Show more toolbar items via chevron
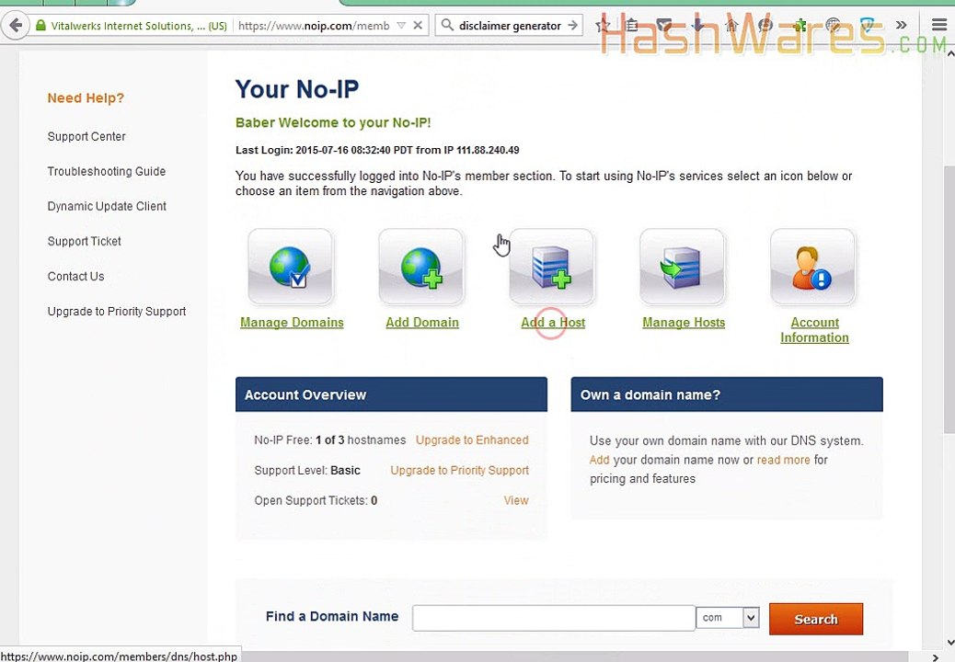Screen dimensions: 955x662 tap(902, 26)
